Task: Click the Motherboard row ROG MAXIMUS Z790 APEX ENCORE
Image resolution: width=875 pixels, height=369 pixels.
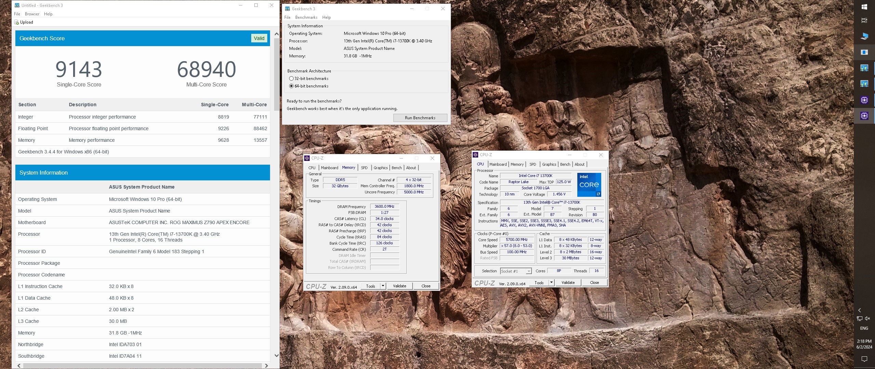Action: pos(143,222)
